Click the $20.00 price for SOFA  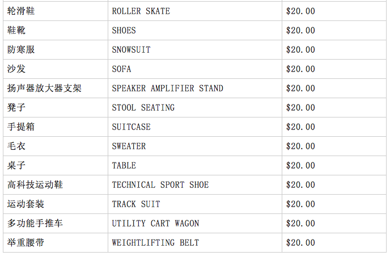300,69
